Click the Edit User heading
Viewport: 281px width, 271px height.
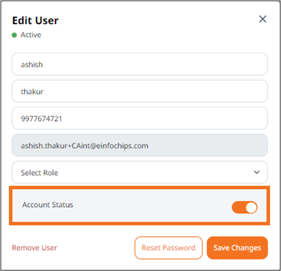(36, 20)
